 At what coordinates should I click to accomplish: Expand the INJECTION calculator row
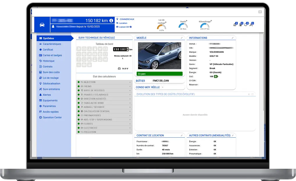(x=104, y=82)
